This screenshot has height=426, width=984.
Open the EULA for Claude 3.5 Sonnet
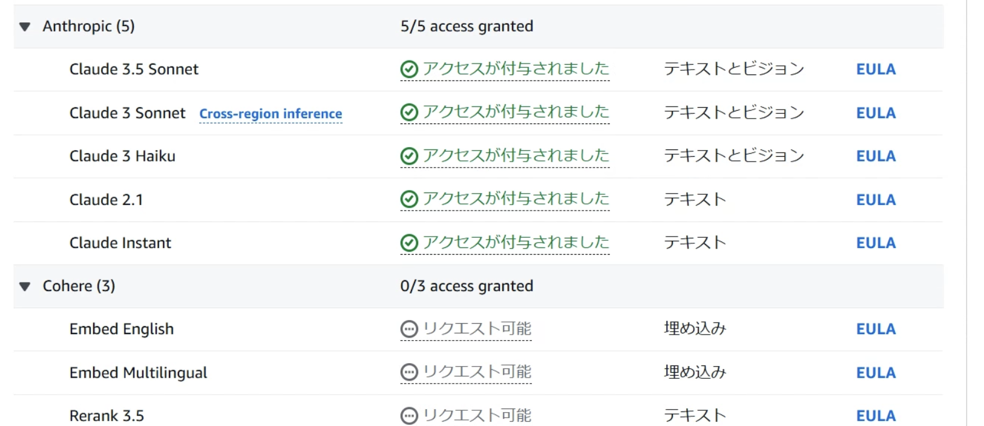pyautogui.click(x=876, y=70)
